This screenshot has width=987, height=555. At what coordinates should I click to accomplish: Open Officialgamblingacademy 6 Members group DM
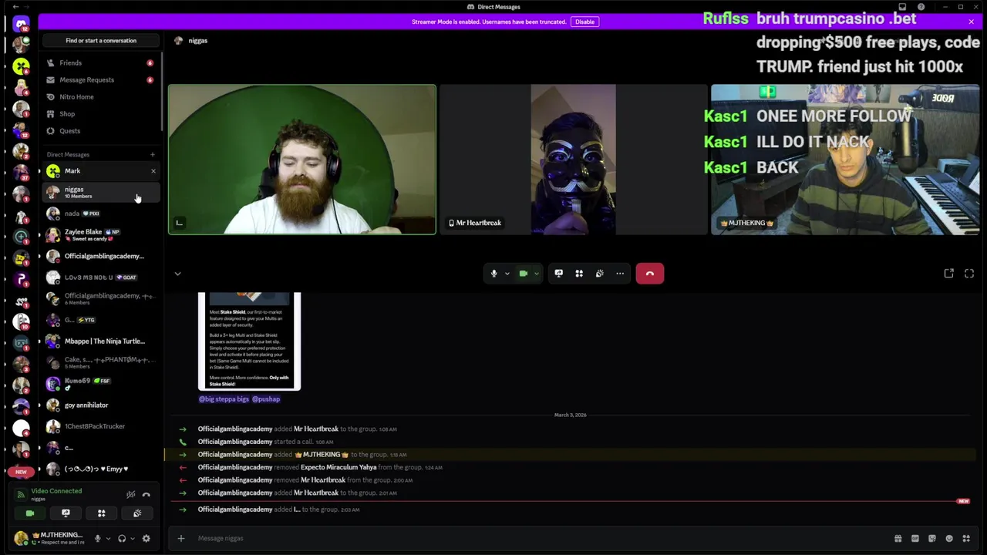tap(100, 298)
